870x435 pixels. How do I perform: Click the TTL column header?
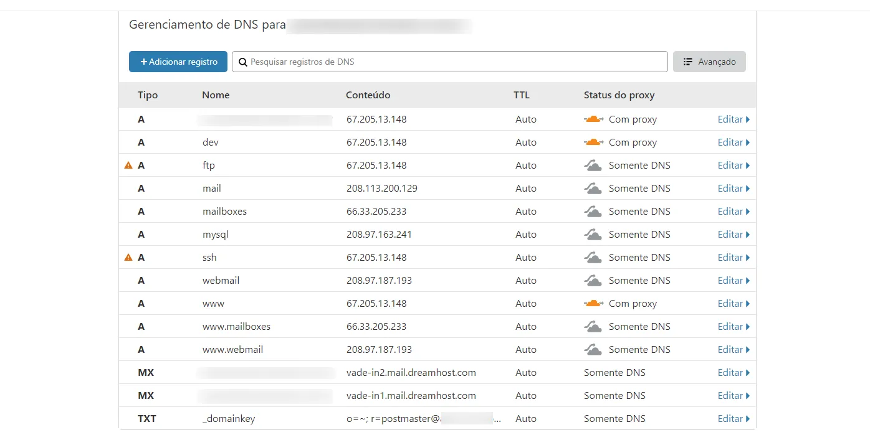(x=522, y=95)
